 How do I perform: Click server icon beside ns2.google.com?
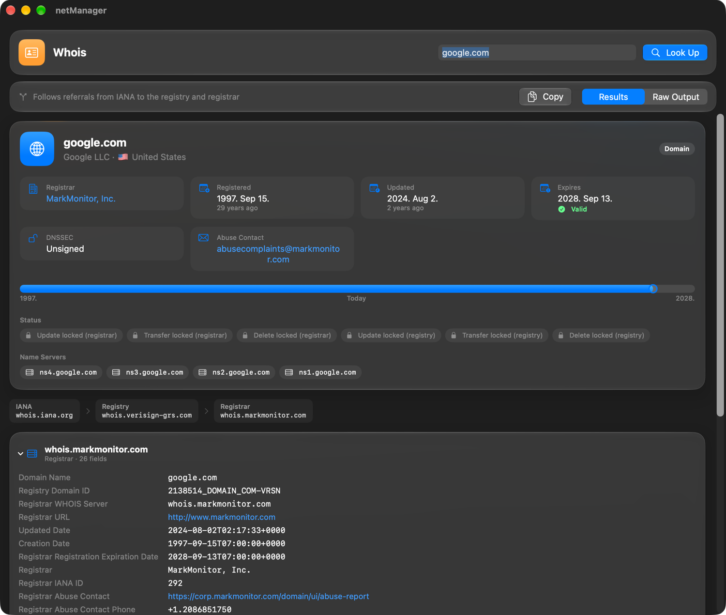tap(203, 372)
